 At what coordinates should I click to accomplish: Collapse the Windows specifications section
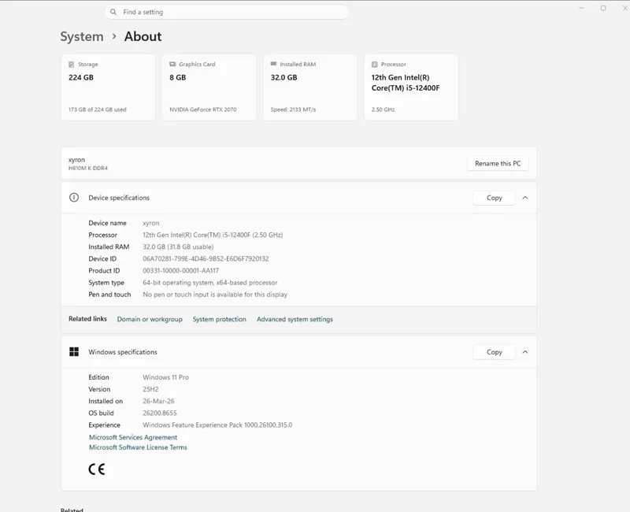[524, 352]
